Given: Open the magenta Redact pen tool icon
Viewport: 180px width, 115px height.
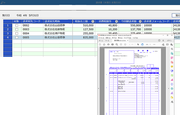Looking at the screenshot, I should click(x=172, y=80).
